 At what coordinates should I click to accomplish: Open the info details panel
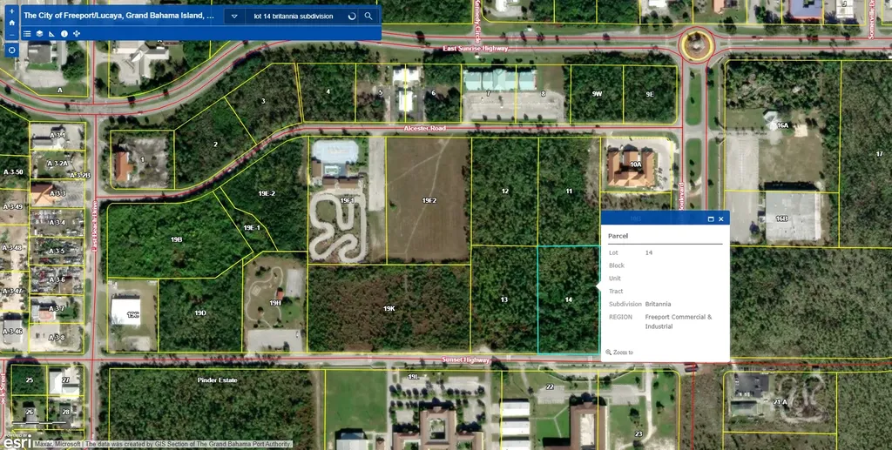click(x=64, y=34)
